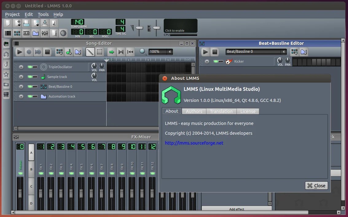Image resolution: width=348 pixels, height=217 pixels.
Task: Click the Add effect button
Action: [237, 209]
